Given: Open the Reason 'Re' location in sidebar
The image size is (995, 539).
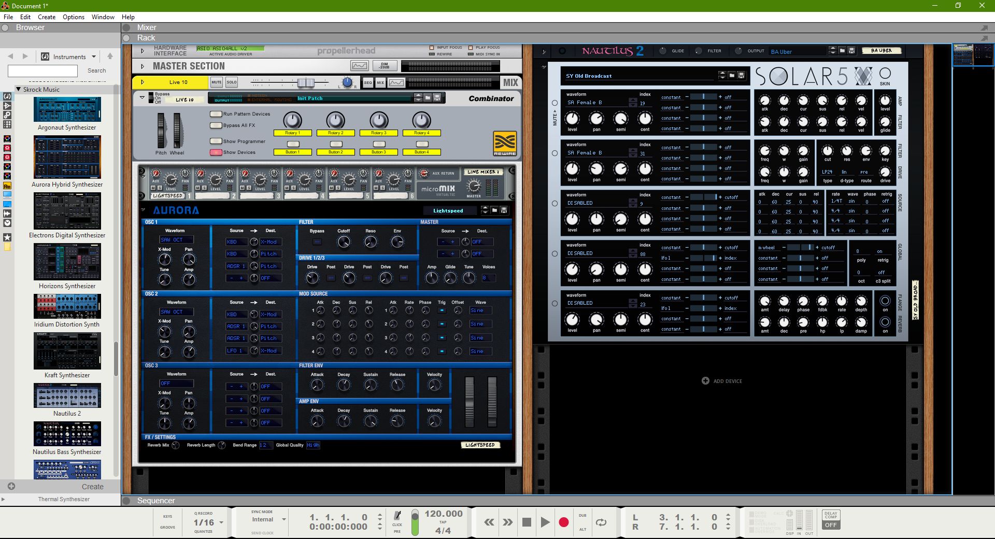Looking at the screenshot, I should coord(7,186).
